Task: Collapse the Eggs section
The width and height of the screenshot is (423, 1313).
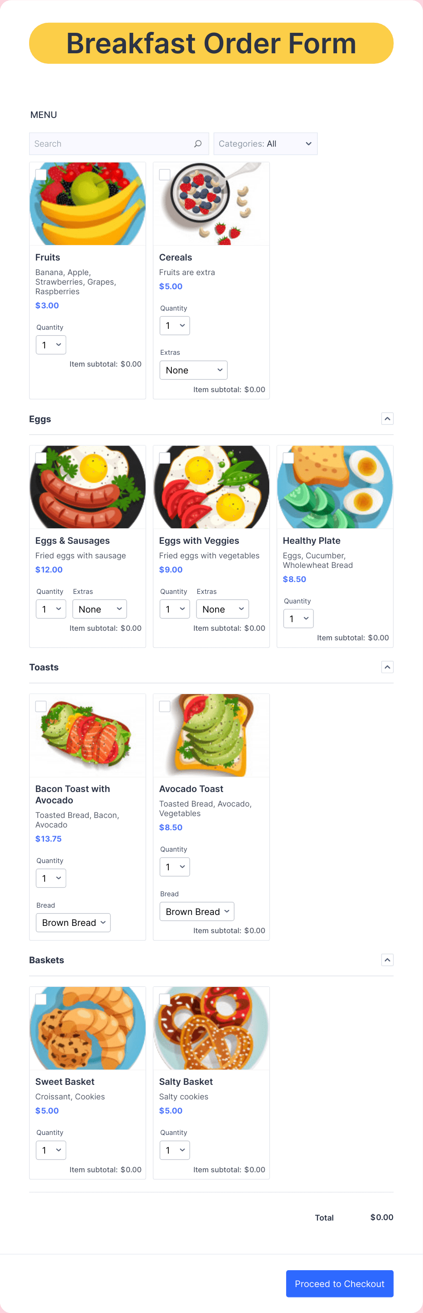Action: tap(388, 418)
